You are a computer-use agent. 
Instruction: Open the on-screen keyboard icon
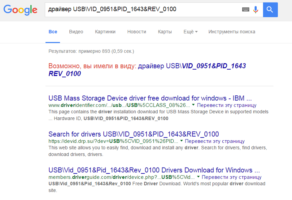tap(246, 9)
